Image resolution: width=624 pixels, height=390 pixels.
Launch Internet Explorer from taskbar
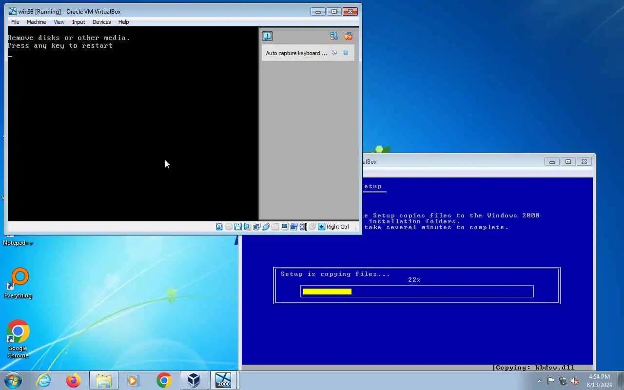click(x=44, y=380)
